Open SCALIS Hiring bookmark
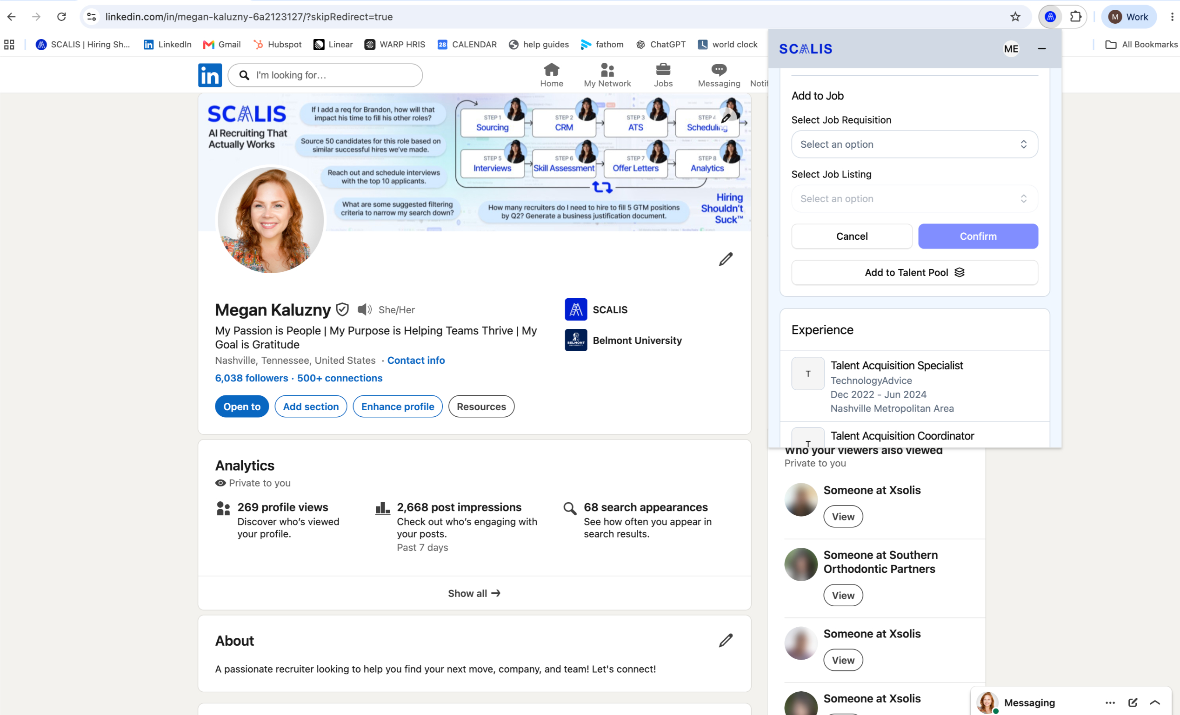Image resolution: width=1180 pixels, height=715 pixels. (x=83, y=45)
